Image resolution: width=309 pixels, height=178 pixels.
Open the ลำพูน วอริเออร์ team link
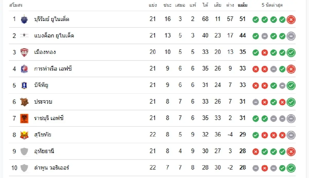point(51,168)
